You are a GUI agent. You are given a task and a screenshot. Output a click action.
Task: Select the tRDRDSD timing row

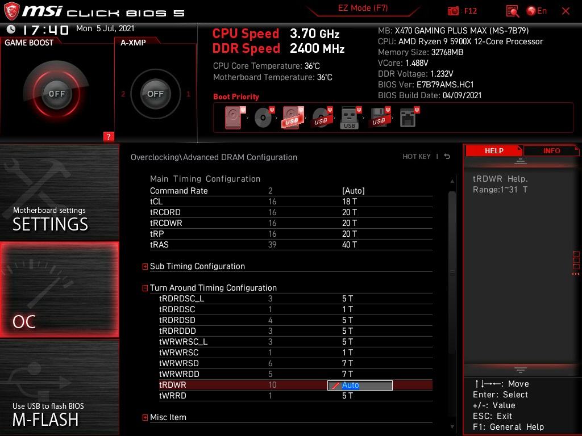(296, 320)
